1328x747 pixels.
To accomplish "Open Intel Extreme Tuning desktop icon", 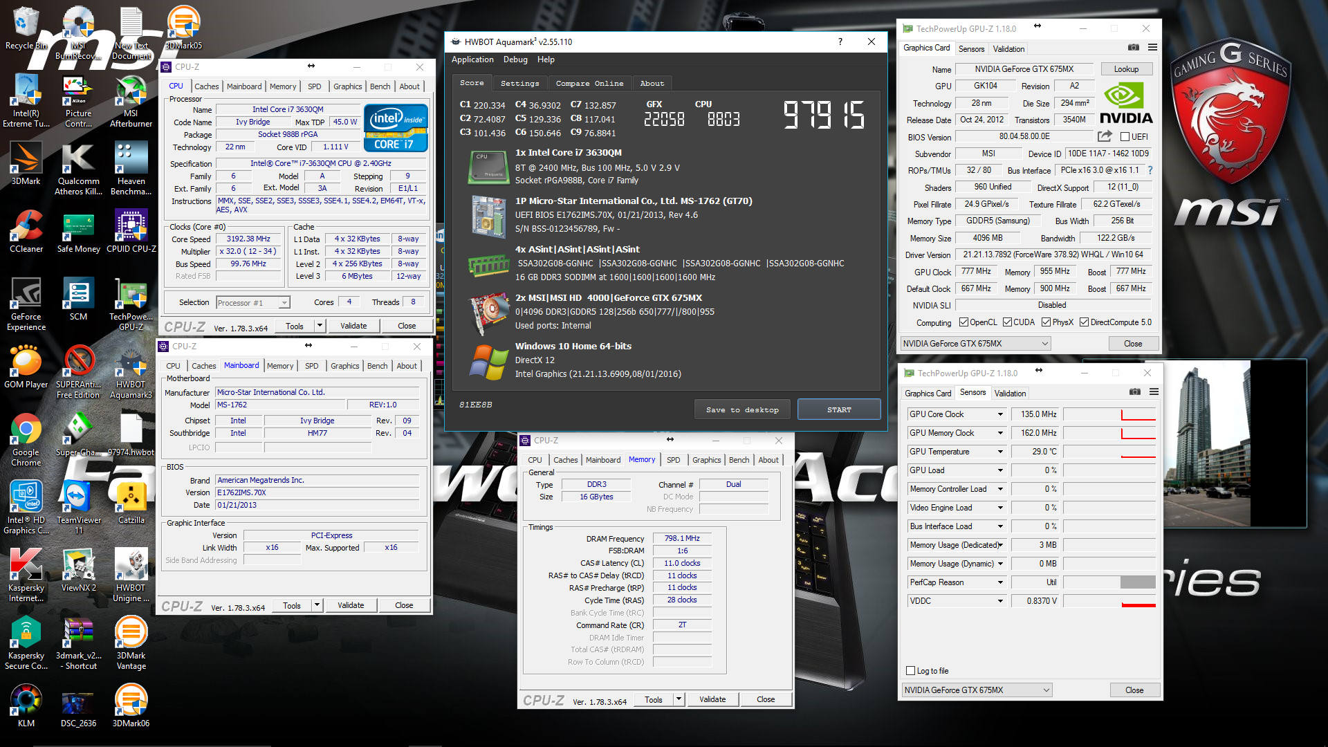I will point(26,101).
